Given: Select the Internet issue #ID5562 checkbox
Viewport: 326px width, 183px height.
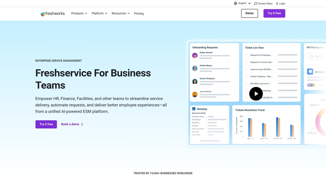Looking at the screenshot, I should tap(246, 69).
